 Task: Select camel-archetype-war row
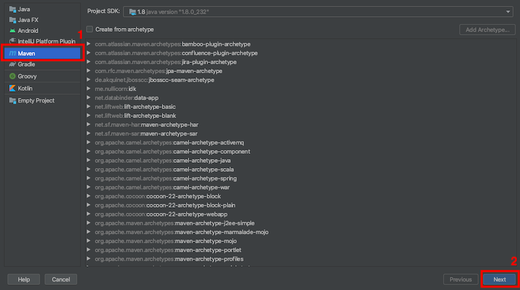(300, 187)
